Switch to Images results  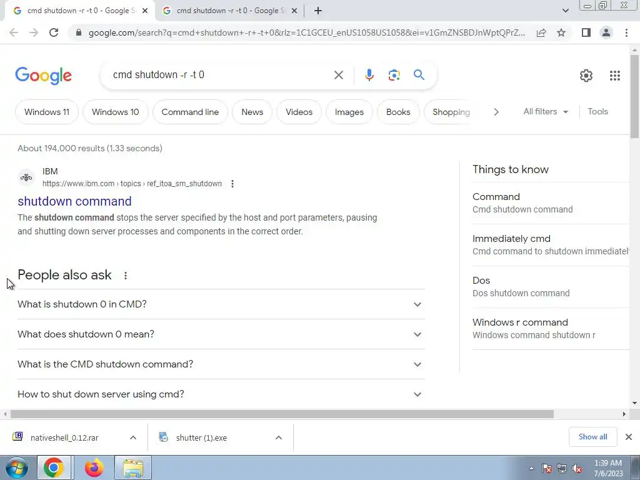coord(349,112)
